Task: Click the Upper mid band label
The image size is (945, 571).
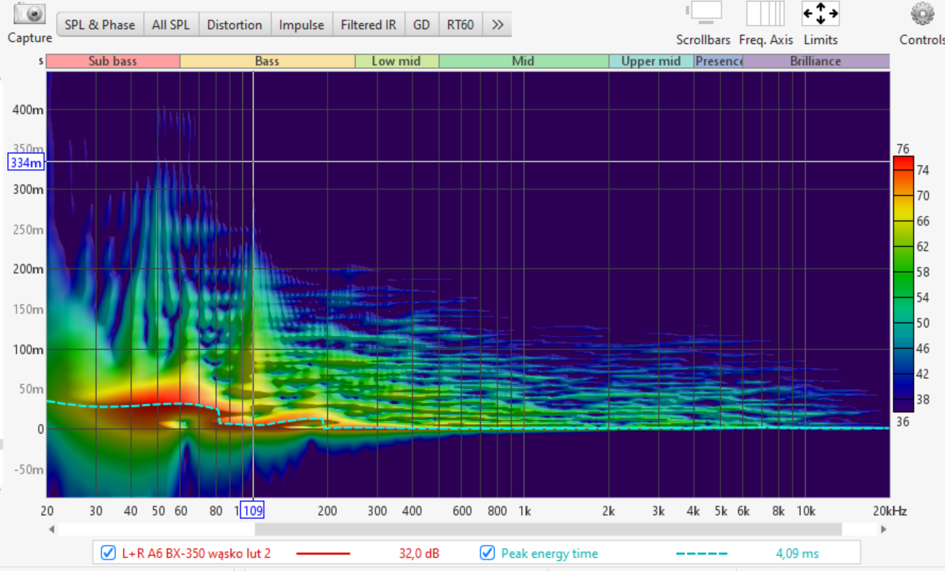Action: [651, 62]
